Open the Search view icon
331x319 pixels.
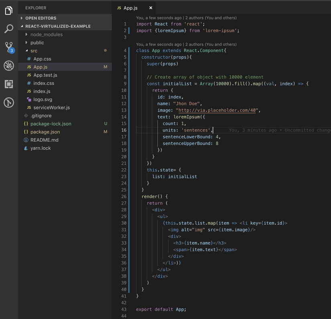tap(8, 29)
